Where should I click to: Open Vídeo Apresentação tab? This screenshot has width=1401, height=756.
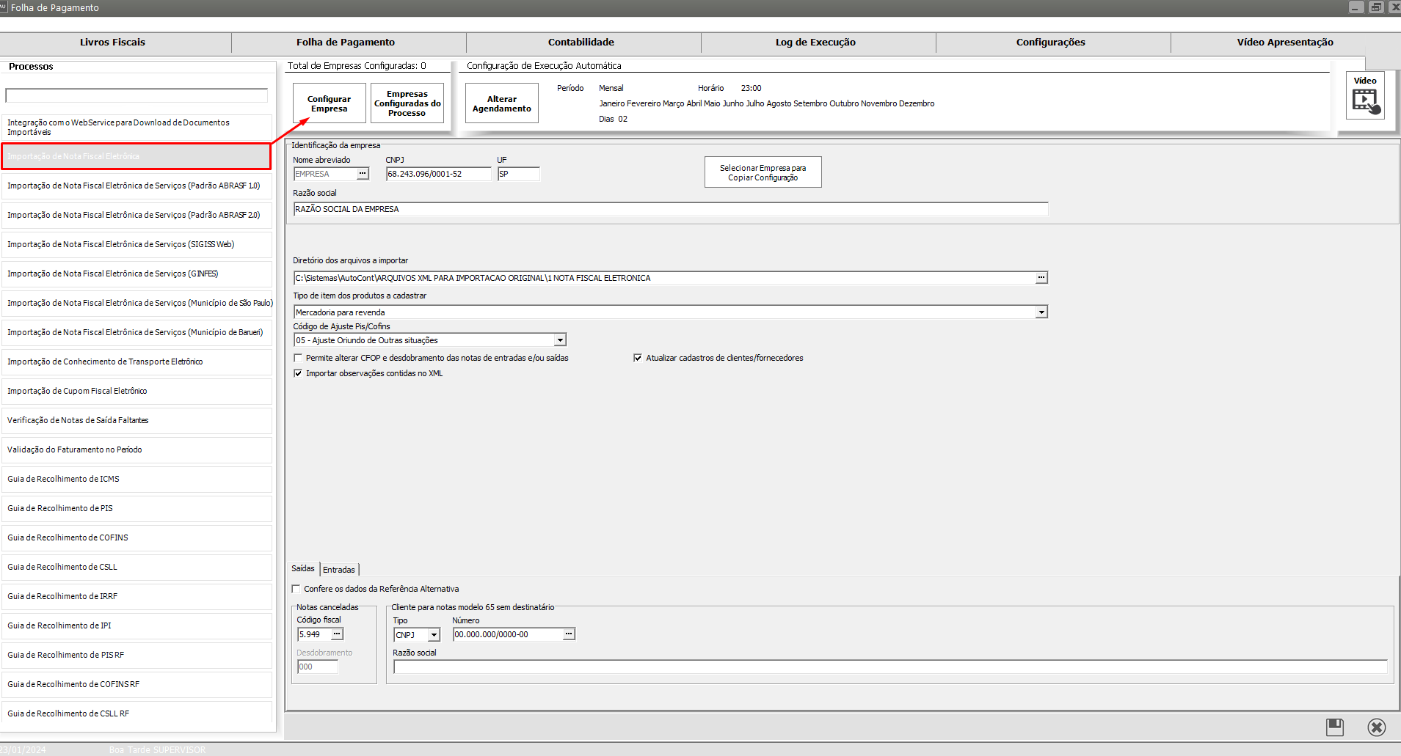tap(1285, 43)
